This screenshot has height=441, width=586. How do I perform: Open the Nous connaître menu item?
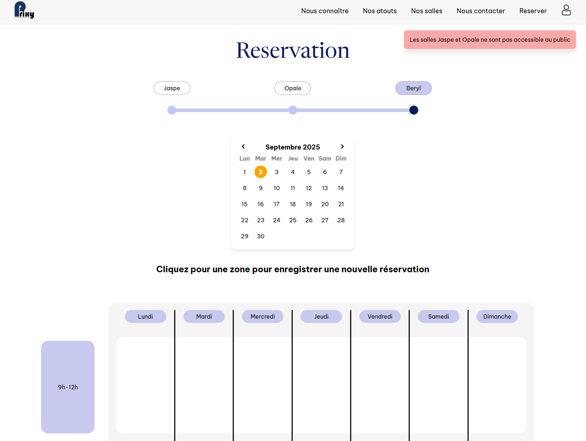[324, 11]
